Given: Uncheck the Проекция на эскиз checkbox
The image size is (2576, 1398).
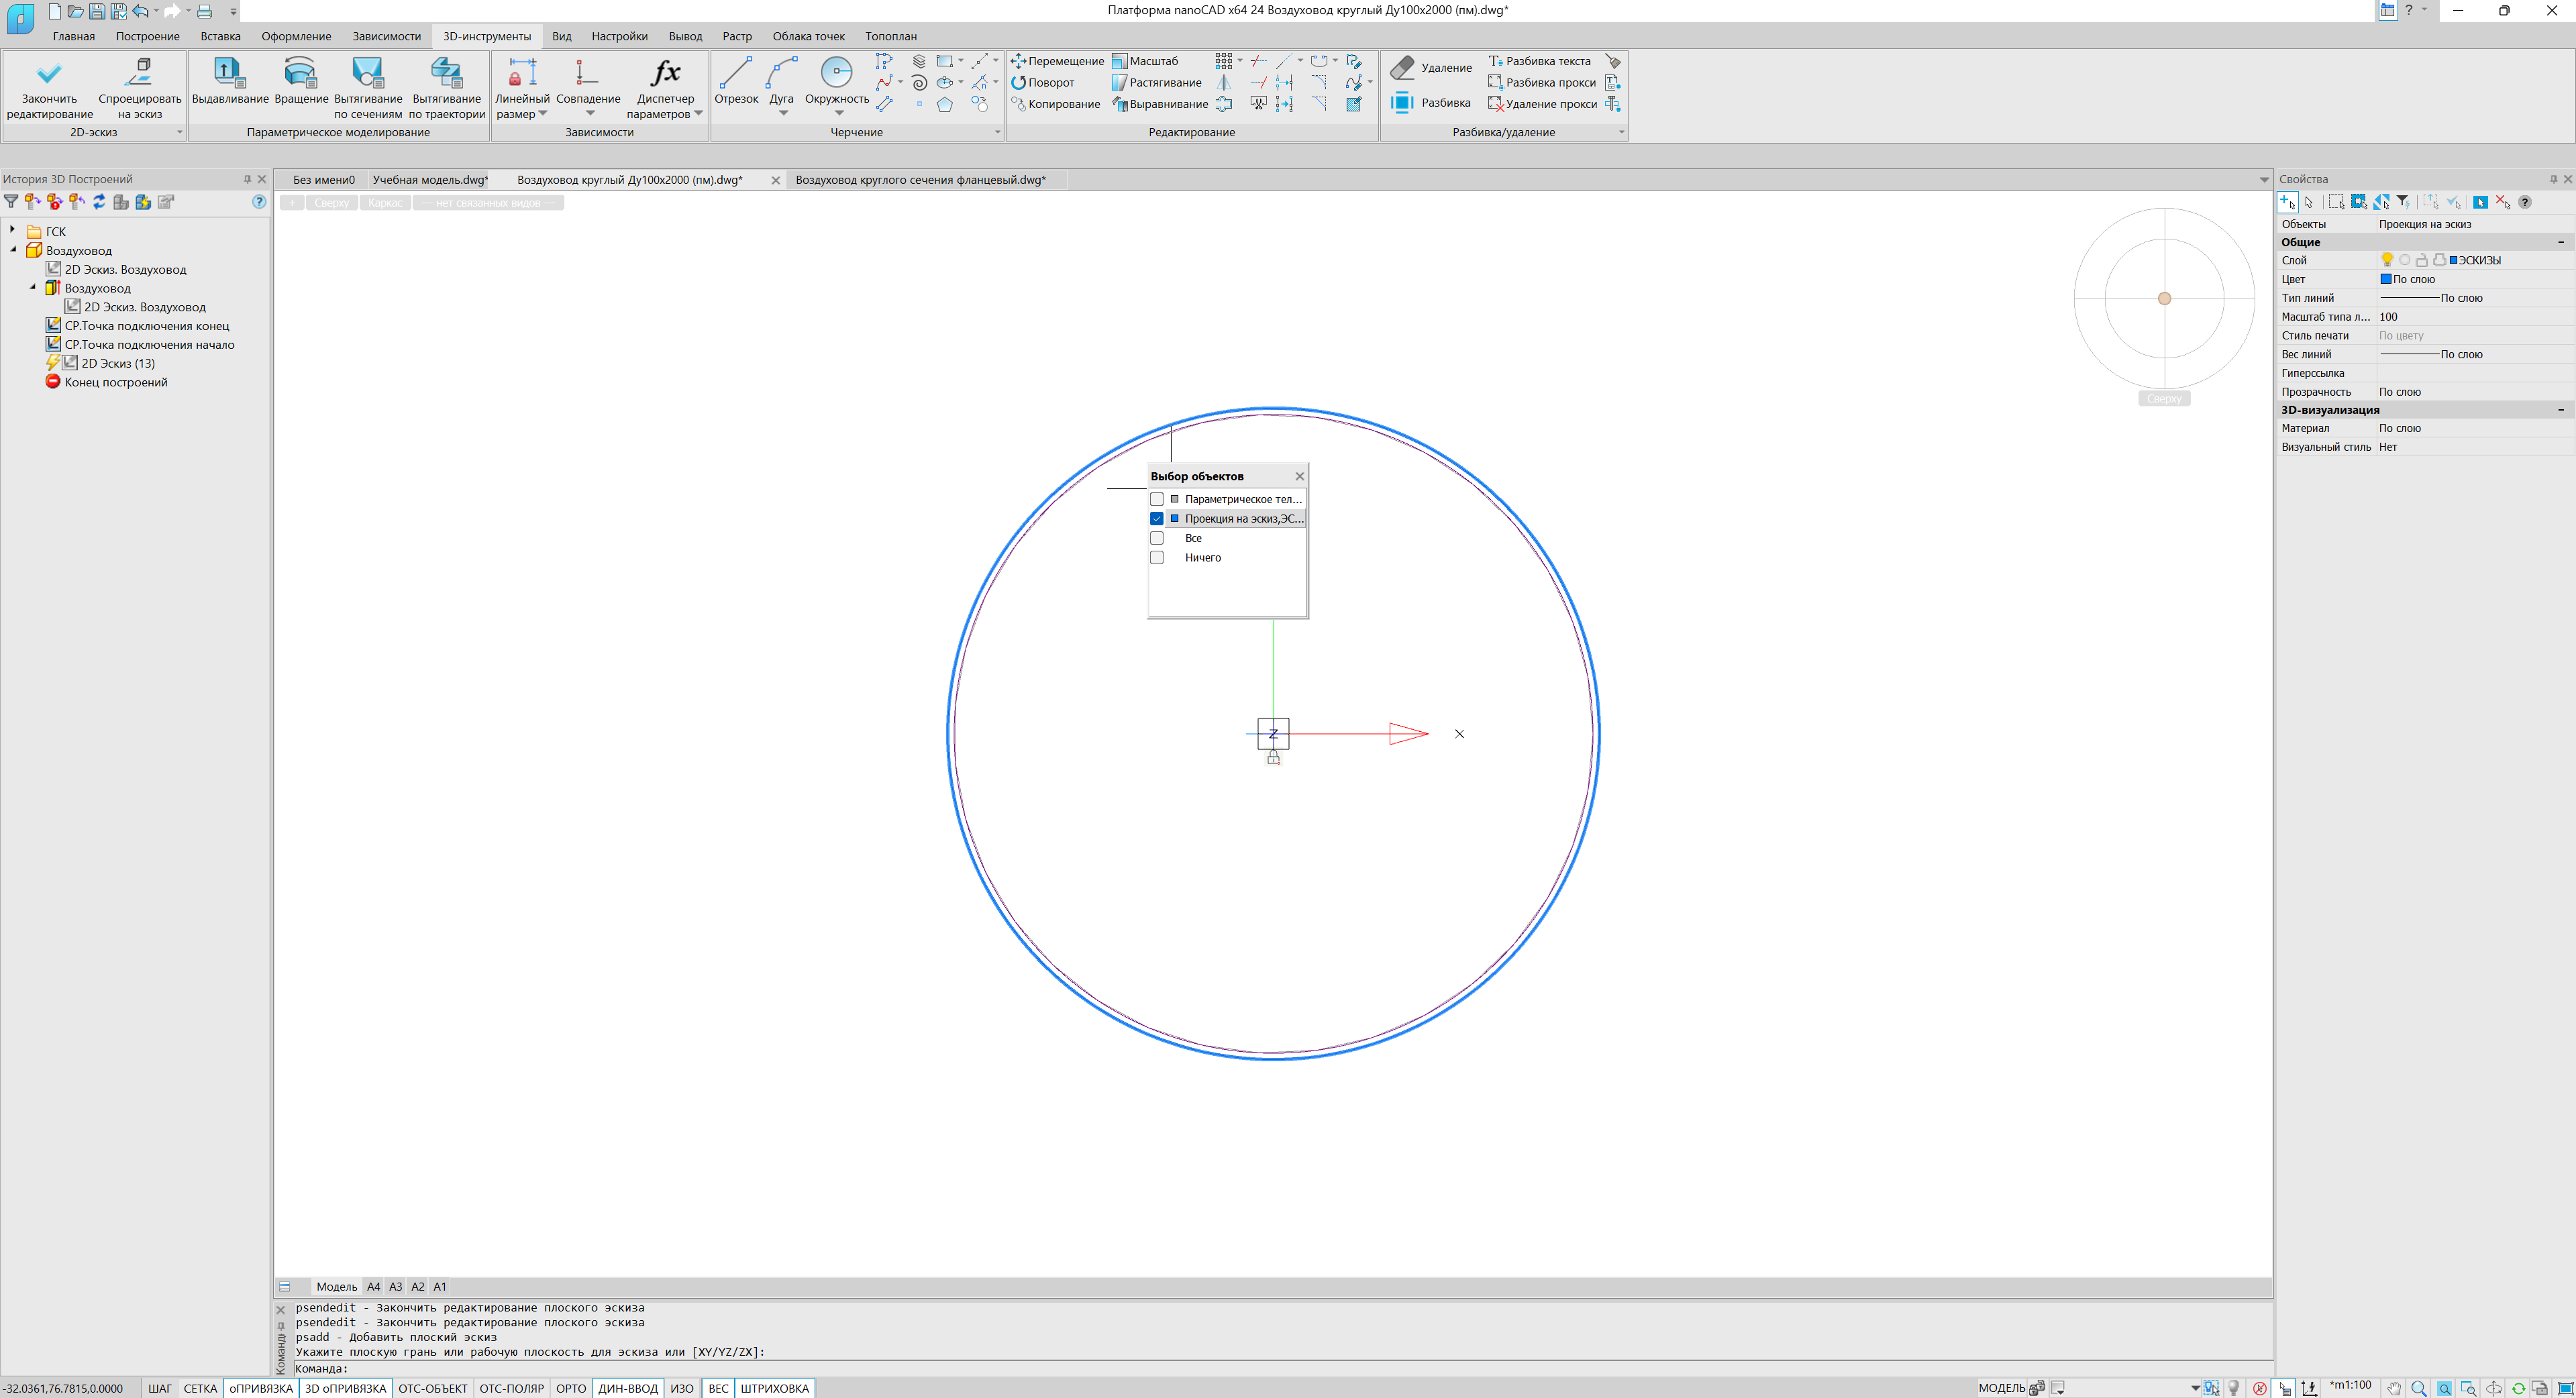Looking at the screenshot, I should click(1157, 519).
